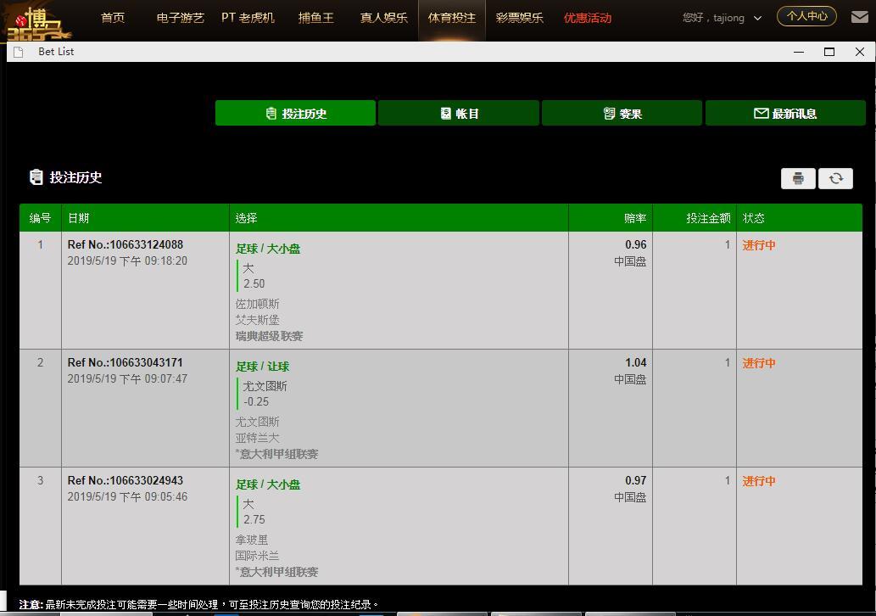Screen dimensions: 876x616
Task: Click timestamp 2019/5/19 下午 09:05:46
Action: [127, 497]
